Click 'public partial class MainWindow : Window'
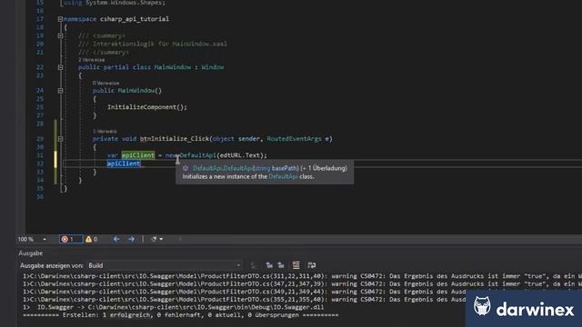Image resolution: width=582 pixels, height=327 pixels. pyautogui.click(x=151, y=67)
